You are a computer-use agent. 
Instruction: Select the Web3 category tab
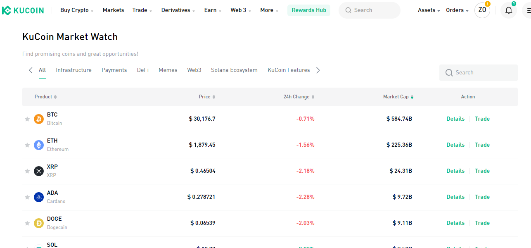click(194, 70)
